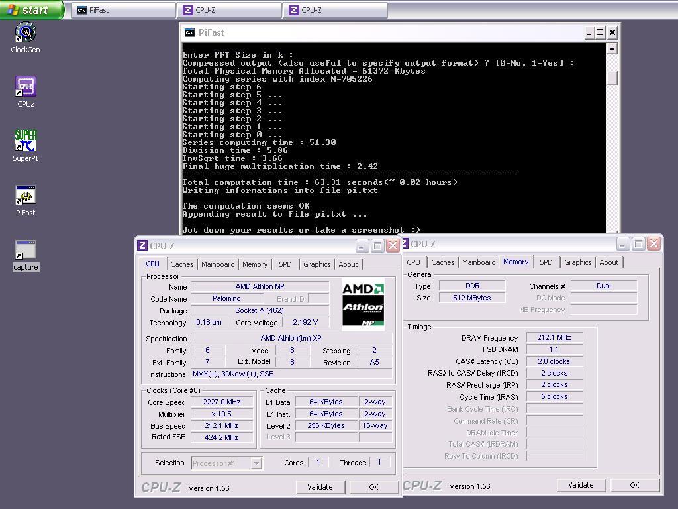The height and width of the screenshot is (509, 678).
Task: Open the CPUz desktop shortcut
Action: coord(26,91)
